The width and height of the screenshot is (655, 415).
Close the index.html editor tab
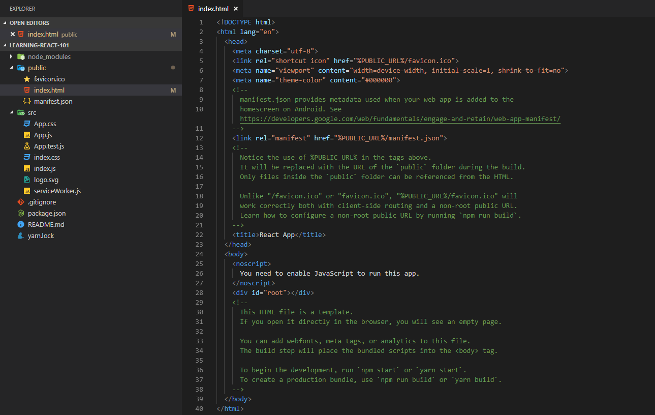[235, 8]
